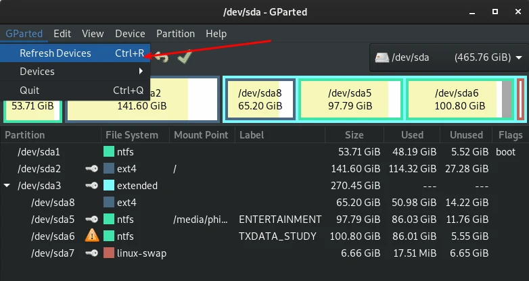Screen dimensions: 529x281
Task: Select the /dev/sda8 block in the disk map
Action: click(260, 99)
